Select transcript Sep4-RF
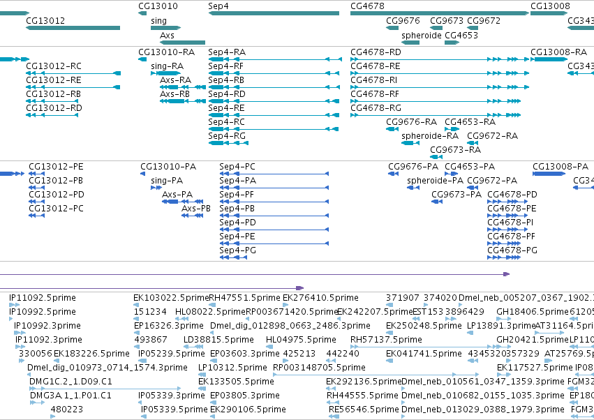Viewport: 594px width, 420px height. coord(225,66)
